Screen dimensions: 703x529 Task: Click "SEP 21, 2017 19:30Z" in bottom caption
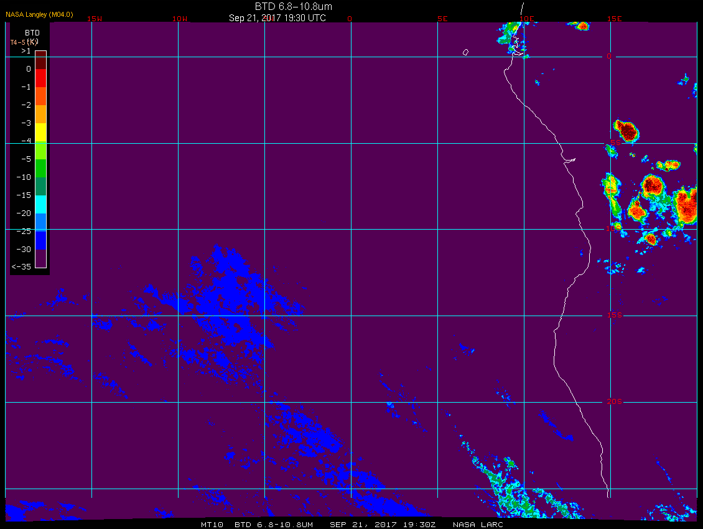click(x=383, y=525)
